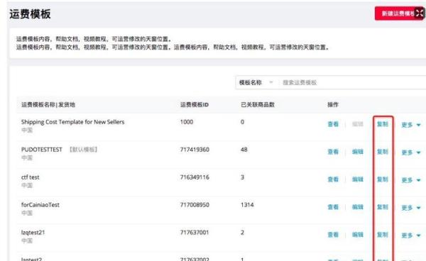Click the lzqtest21 template name
Viewport: 426px width, 261px height.
(x=33, y=233)
